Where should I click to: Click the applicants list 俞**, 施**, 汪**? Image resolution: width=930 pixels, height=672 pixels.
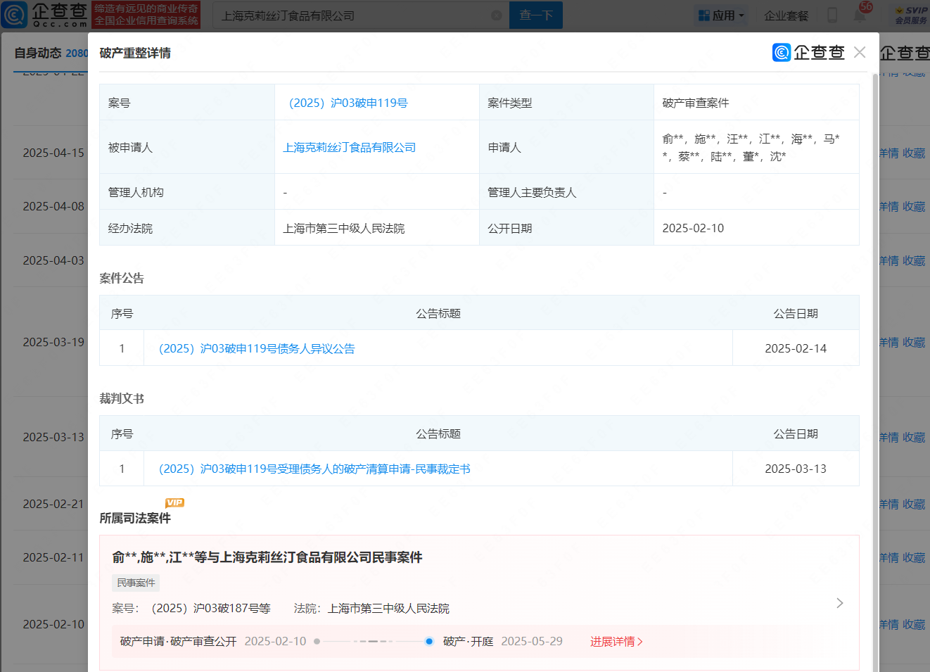751,147
